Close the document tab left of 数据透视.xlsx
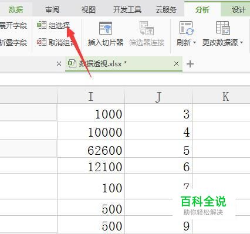250x234 pixels. (x=59, y=63)
